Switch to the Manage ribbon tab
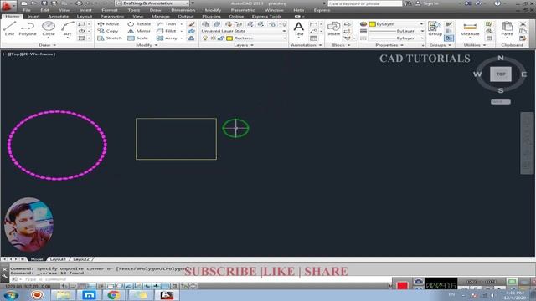 tap(160, 17)
